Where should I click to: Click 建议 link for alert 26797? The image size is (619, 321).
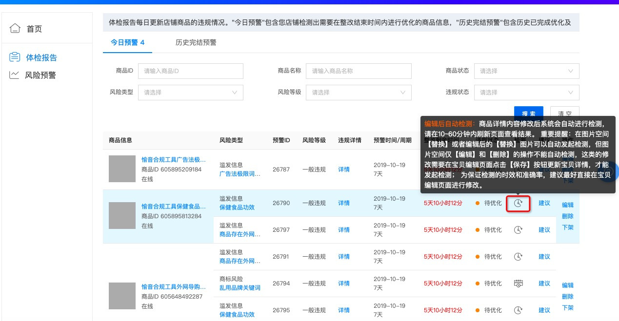coord(544,230)
